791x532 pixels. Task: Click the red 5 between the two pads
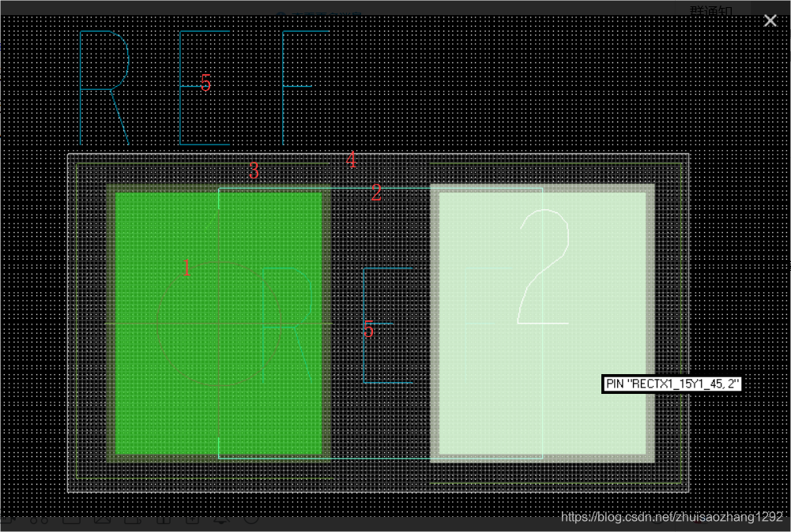click(368, 330)
